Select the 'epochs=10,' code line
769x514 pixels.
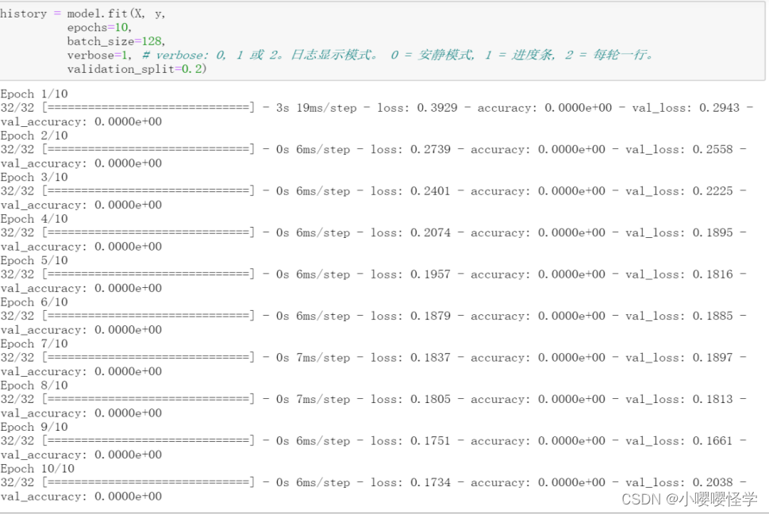point(99,28)
